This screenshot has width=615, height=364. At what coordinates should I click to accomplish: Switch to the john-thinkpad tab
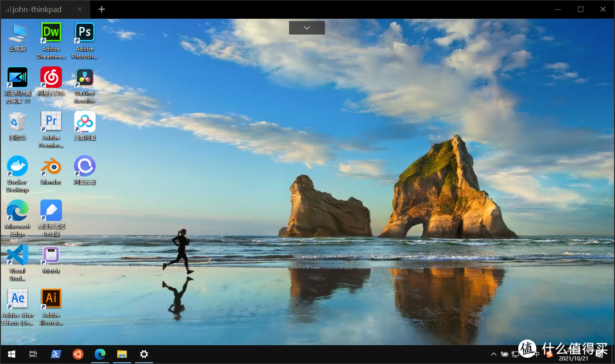click(x=37, y=10)
